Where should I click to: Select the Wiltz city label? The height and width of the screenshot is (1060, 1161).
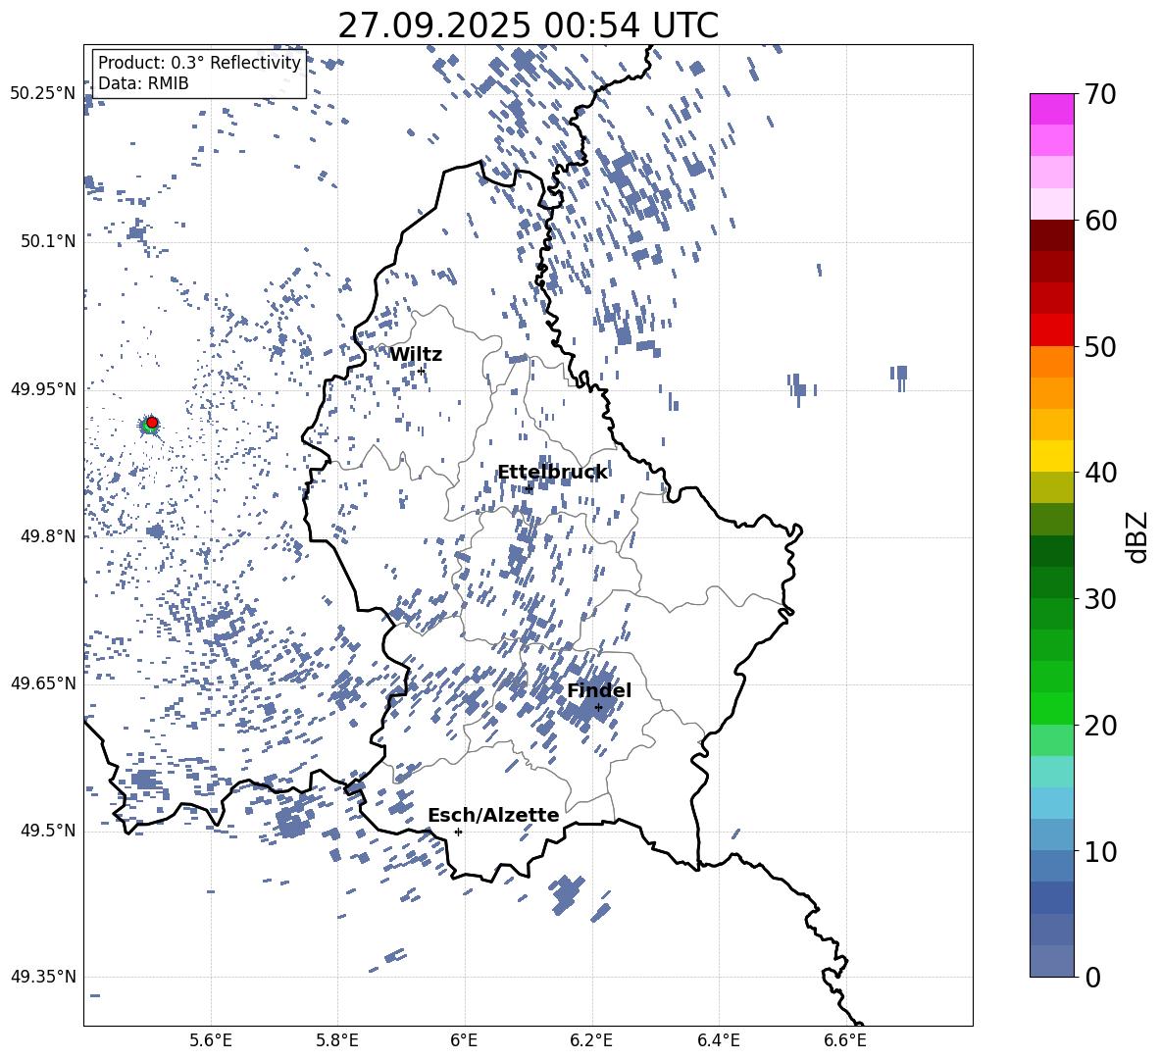(x=416, y=355)
